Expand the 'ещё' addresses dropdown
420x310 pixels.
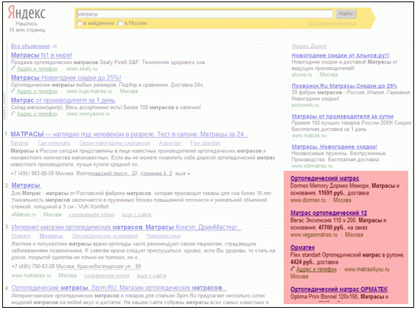point(183,174)
